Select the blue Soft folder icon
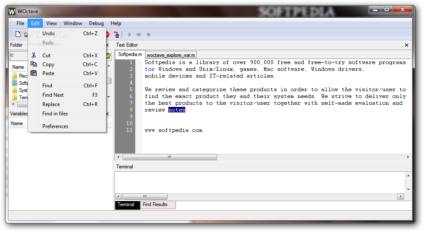This screenshot has width=424, height=232. (x=14, y=83)
